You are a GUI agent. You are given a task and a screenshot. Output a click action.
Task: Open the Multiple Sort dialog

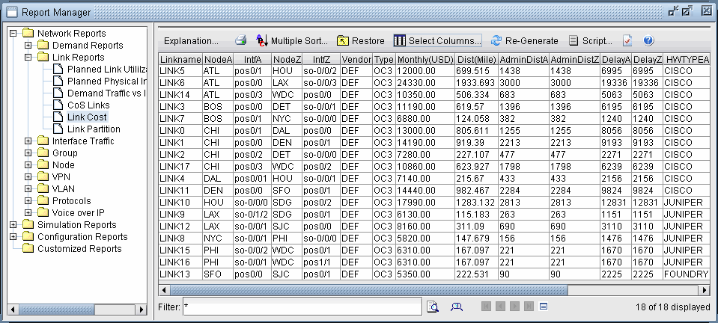pyautogui.click(x=292, y=41)
